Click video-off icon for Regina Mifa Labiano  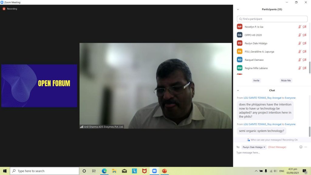pyautogui.click(x=304, y=68)
